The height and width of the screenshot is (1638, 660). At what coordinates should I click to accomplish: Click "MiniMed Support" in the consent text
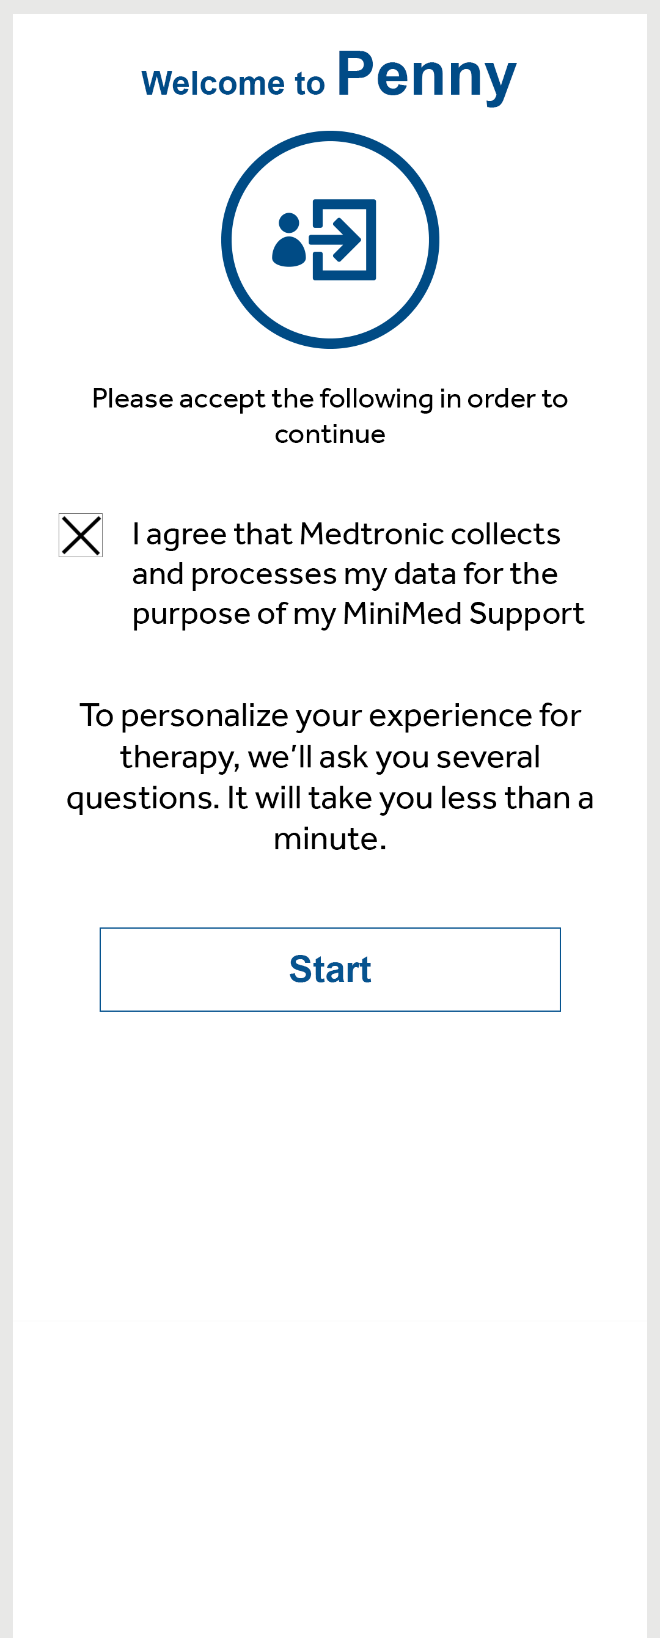(x=463, y=614)
